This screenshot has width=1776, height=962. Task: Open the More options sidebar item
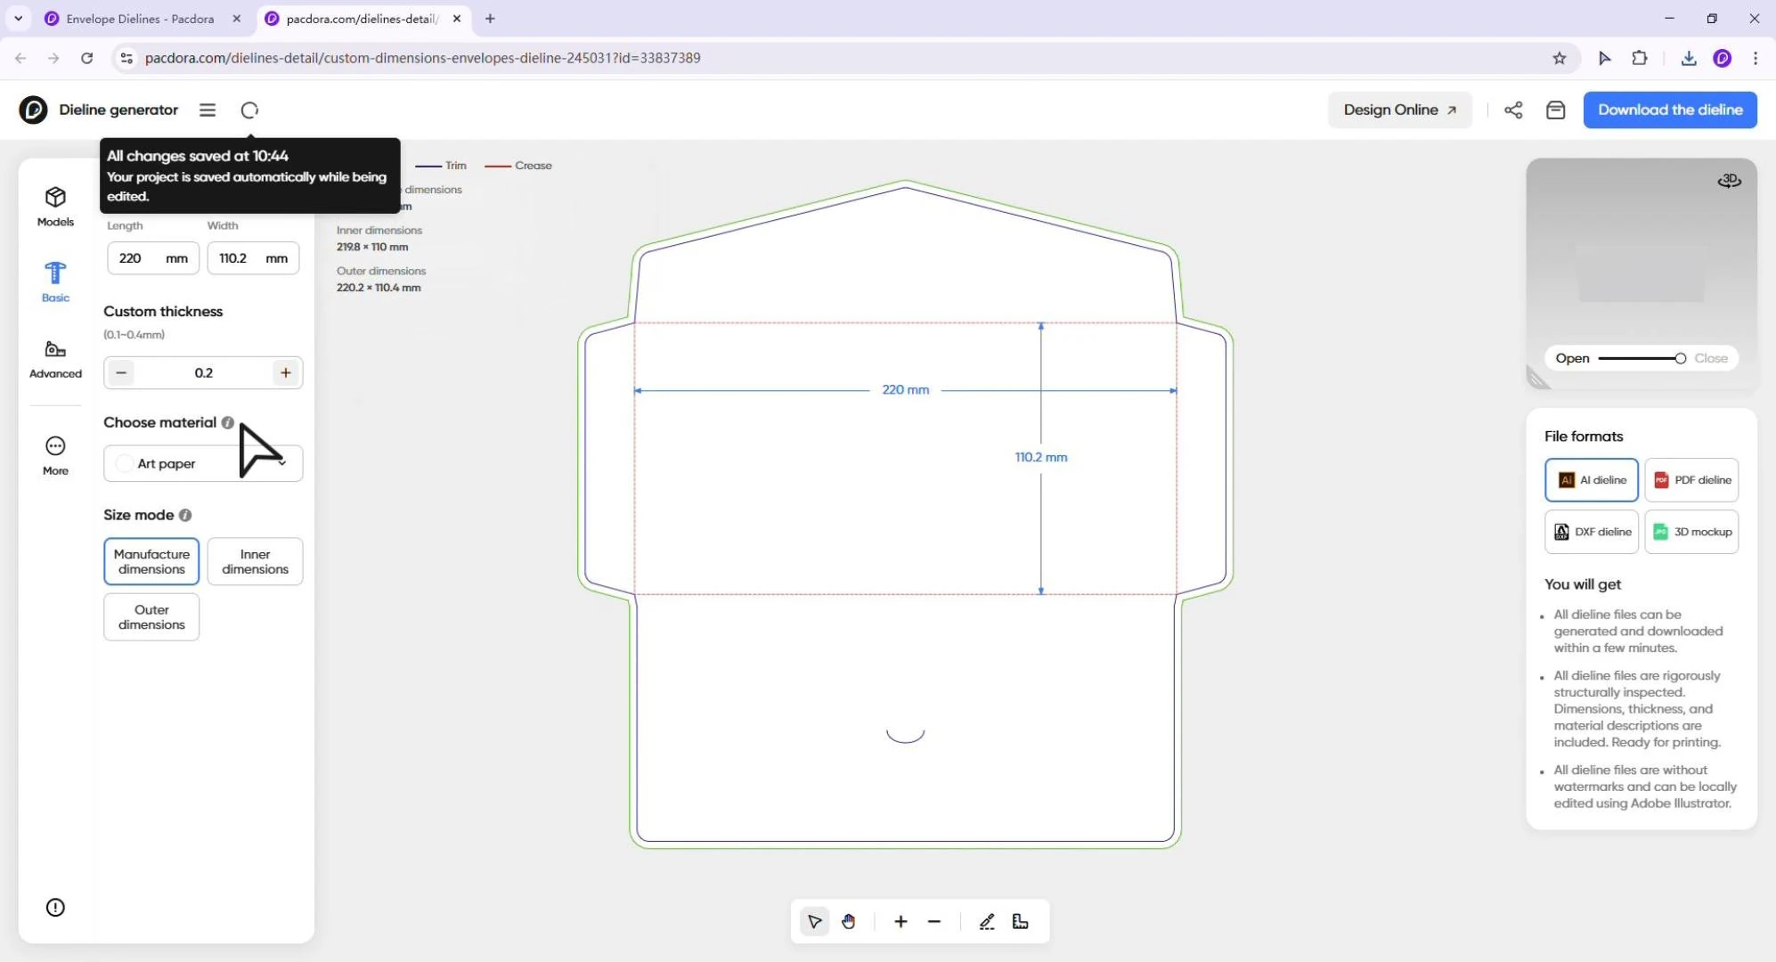click(55, 456)
